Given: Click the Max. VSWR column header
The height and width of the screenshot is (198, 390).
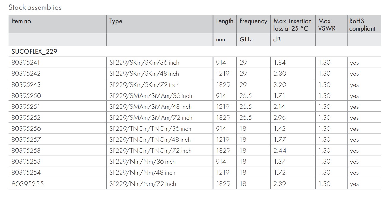Looking at the screenshot, I should coord(327,25).
